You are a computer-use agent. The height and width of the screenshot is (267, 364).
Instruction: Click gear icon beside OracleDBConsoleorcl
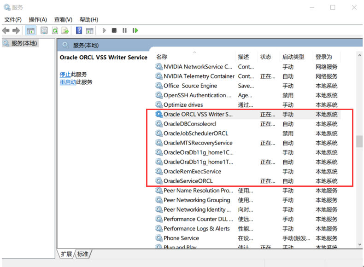tap(159, 124)
